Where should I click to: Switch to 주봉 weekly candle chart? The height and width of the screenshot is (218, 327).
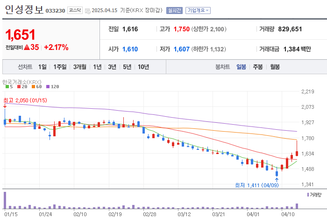(x=258, y=67)
